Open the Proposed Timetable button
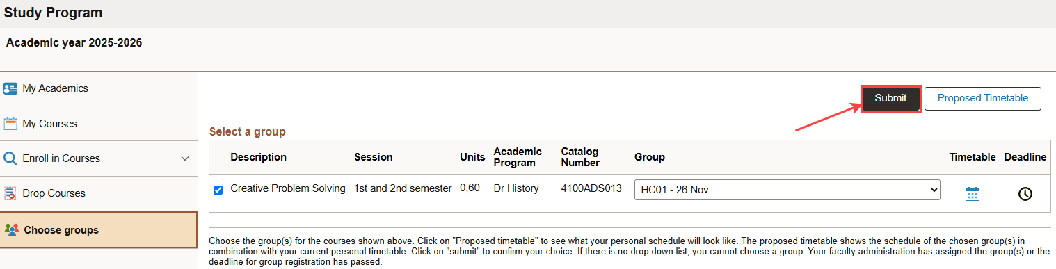The image size is (1056, 269). click(983, 99)
